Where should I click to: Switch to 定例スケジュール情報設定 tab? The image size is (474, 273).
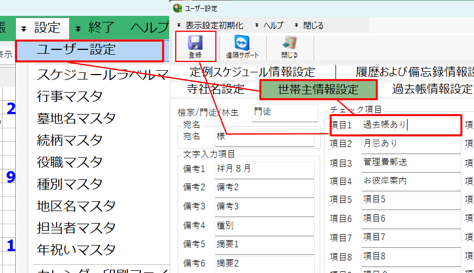253,72
